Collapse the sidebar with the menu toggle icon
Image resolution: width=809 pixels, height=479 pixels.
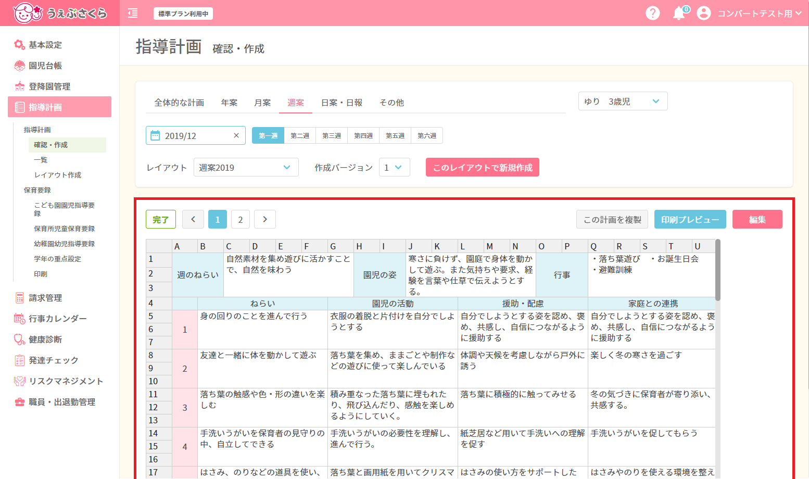point(133,14)
